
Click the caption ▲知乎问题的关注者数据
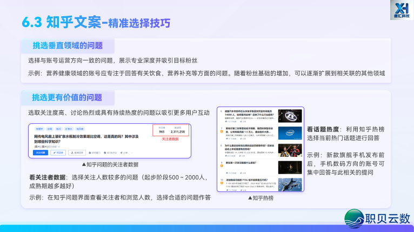110,164
